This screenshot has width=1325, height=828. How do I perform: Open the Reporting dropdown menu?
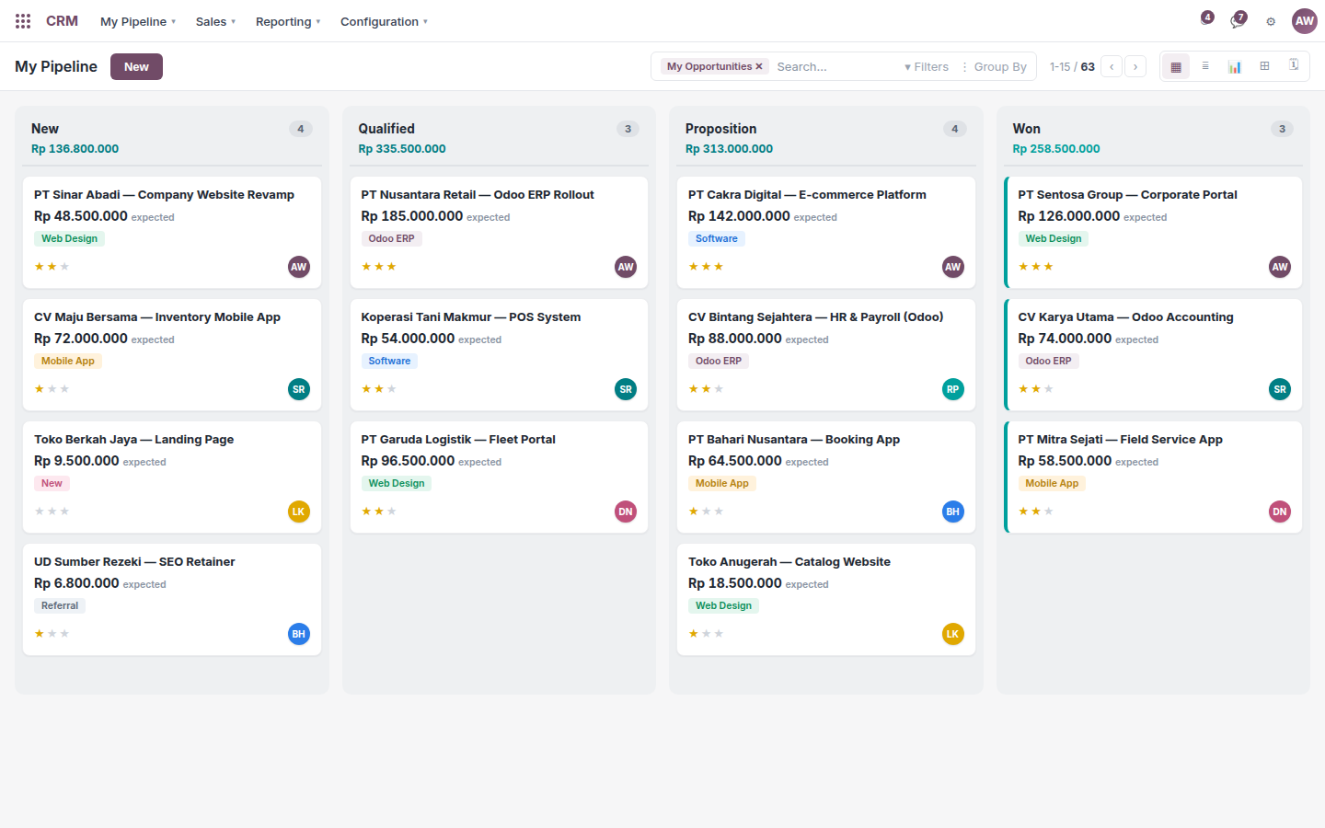click(288, 21)
